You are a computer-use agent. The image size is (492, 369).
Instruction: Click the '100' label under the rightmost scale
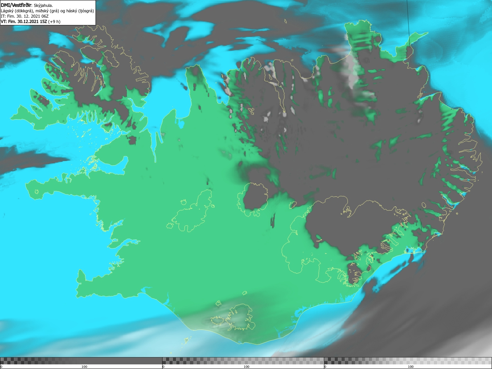coord(411,367)
